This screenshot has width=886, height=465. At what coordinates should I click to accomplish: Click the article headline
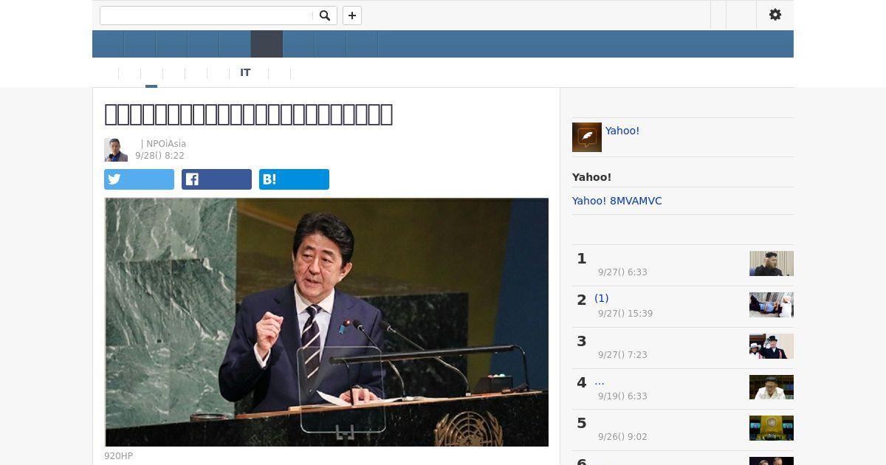(248, 114)
